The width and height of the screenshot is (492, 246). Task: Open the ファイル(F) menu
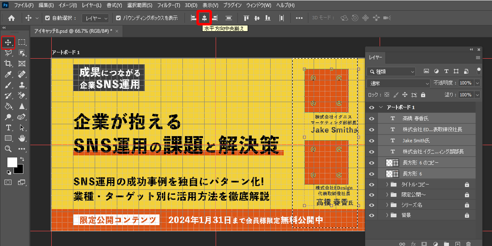[x=24, y=5]
